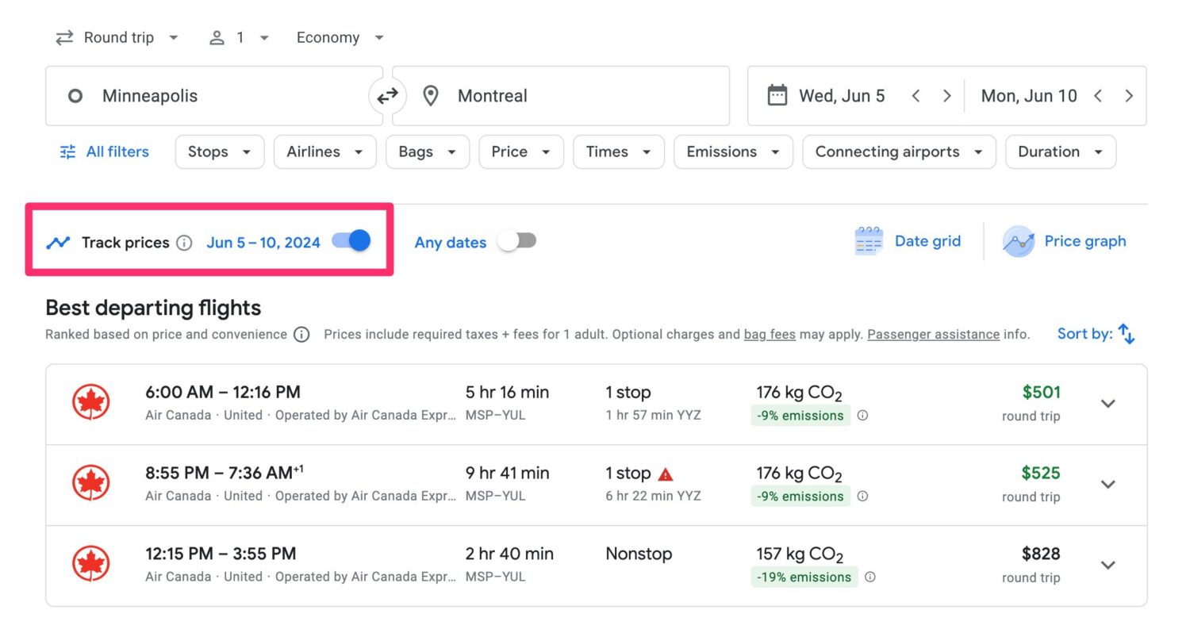The height and width of the screenshot is (629, 1190).
Task: Click the All filters button
Action: (103, 151)
